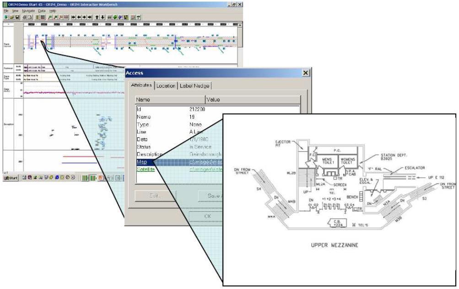Screen dimensions: 459x289
Task: Click the up arrow toolbar icon
Action: coord(97,17)
